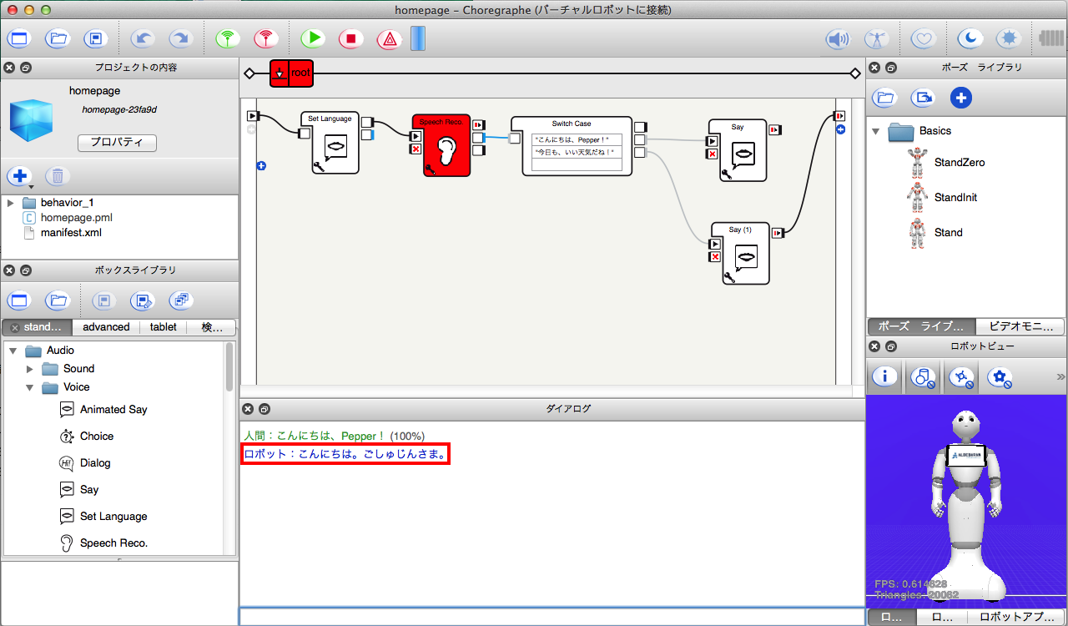Viewport: 1068px width, 626px height.
Task: Switch to the ロボットアプ… tab
Action: click(x=1015, y=618)
